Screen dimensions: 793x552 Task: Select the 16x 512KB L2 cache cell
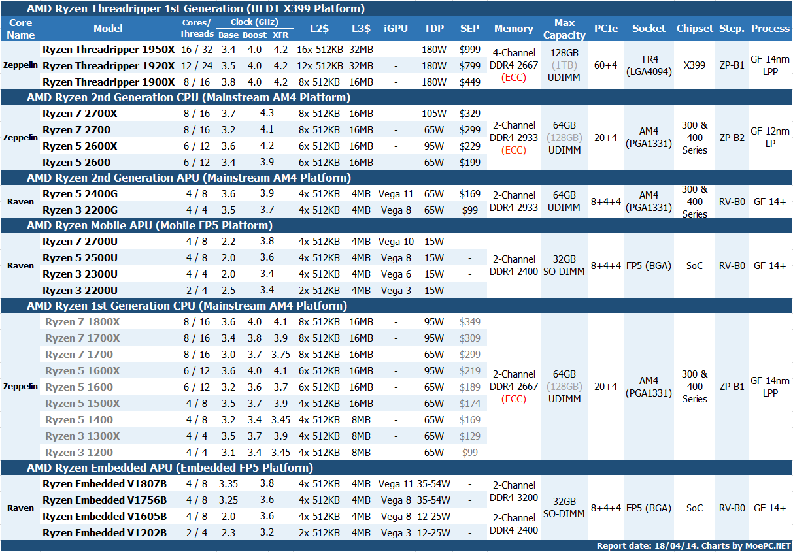tap(320, 50)
